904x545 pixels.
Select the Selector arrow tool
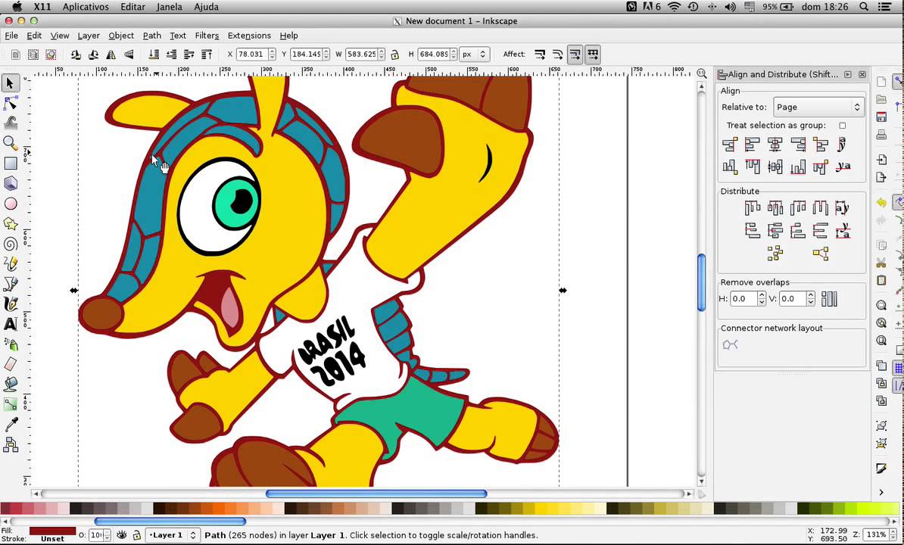(10, 83)
